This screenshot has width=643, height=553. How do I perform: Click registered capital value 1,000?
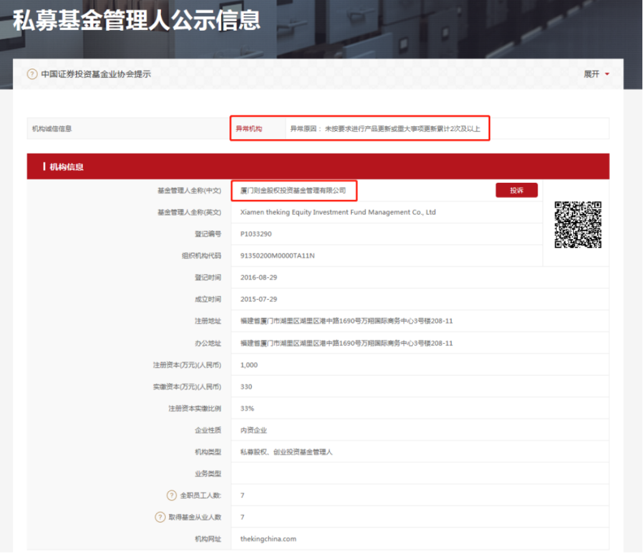[x=249, y=365]
